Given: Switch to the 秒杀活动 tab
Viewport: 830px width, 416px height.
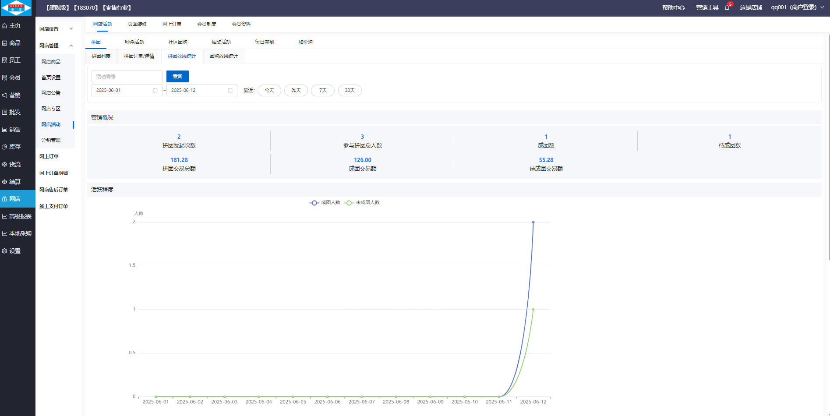Looking at the screenshot, I should tap(134, 42).
